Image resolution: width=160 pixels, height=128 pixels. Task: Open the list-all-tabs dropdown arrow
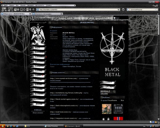coord(158,14)
